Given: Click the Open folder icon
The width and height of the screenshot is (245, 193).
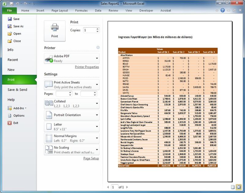Looking at the screenshot, I should pos(9,34).
